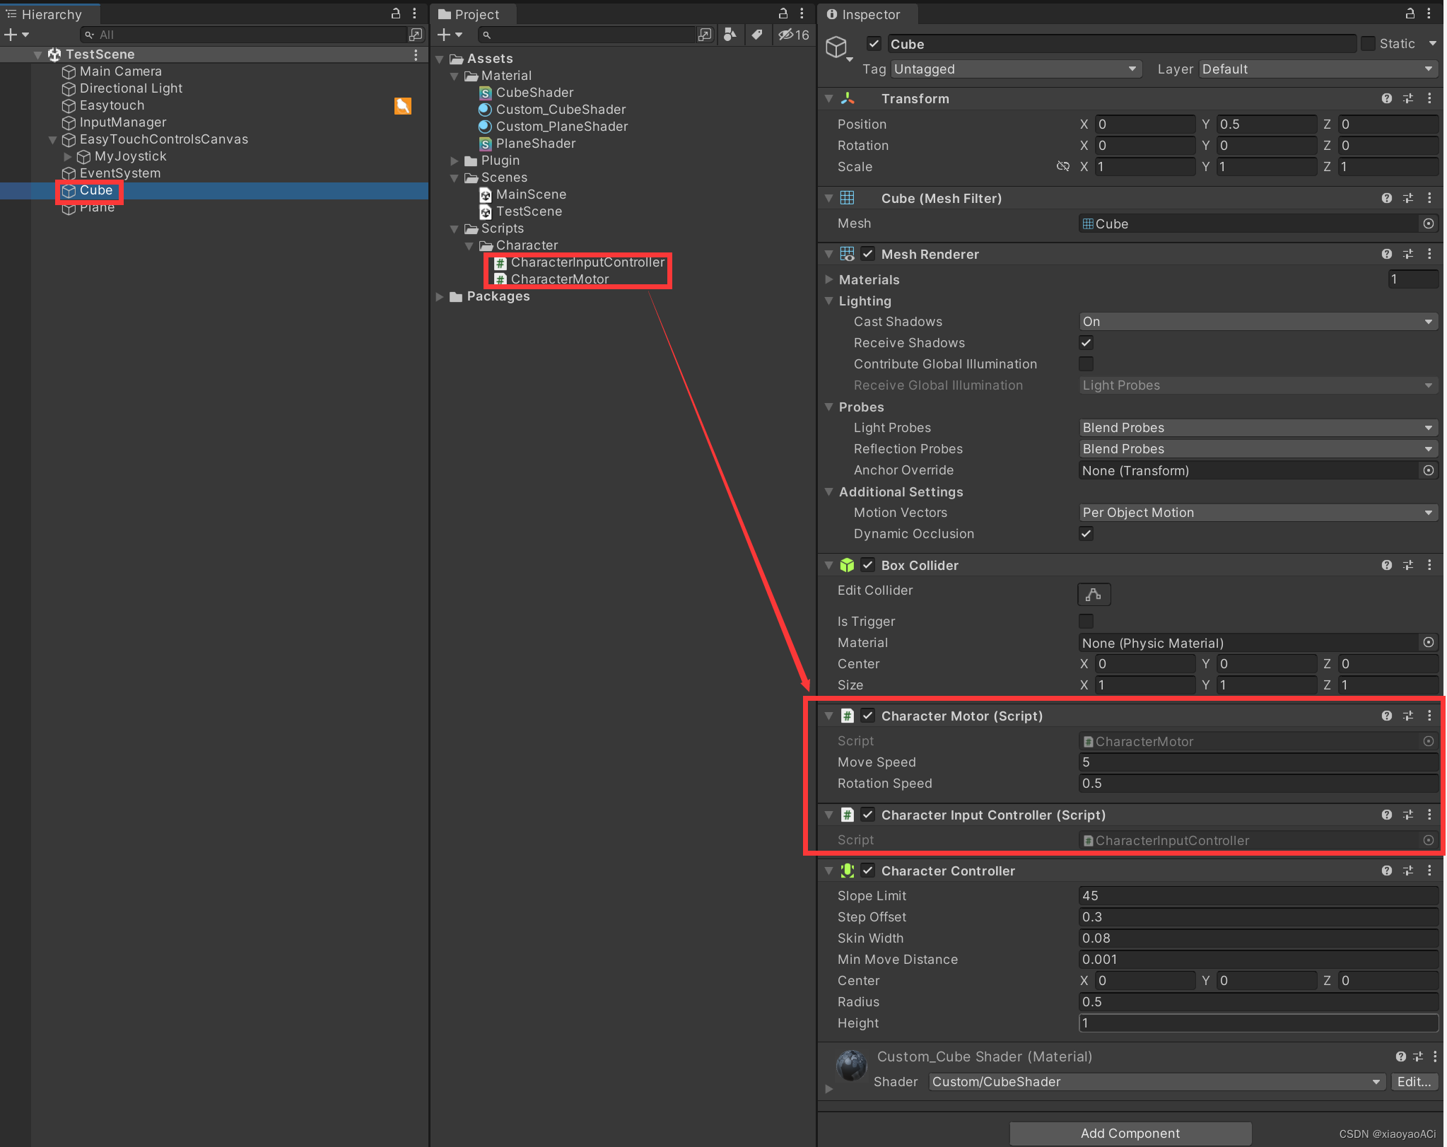1447x1147 pixels.
Task: Click the object name field Cube
Action: [x=1121, y=44]
